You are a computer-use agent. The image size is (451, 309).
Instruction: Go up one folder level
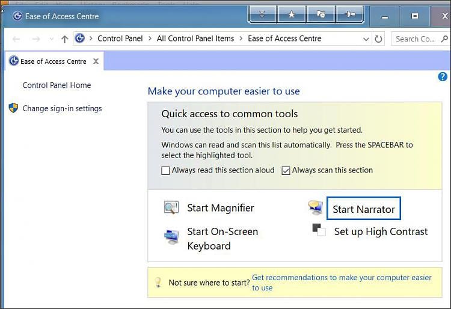[65, 39]
